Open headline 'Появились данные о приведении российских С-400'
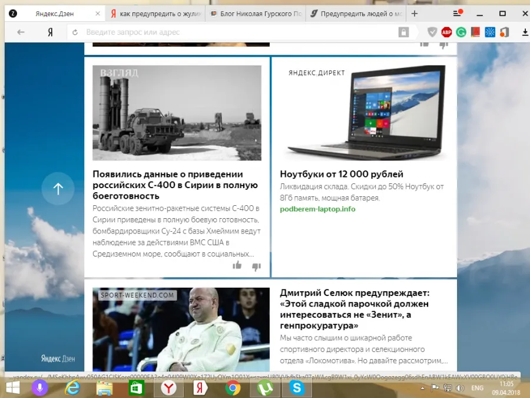Screen dimensions: 530x398 (x=175, y=185)
